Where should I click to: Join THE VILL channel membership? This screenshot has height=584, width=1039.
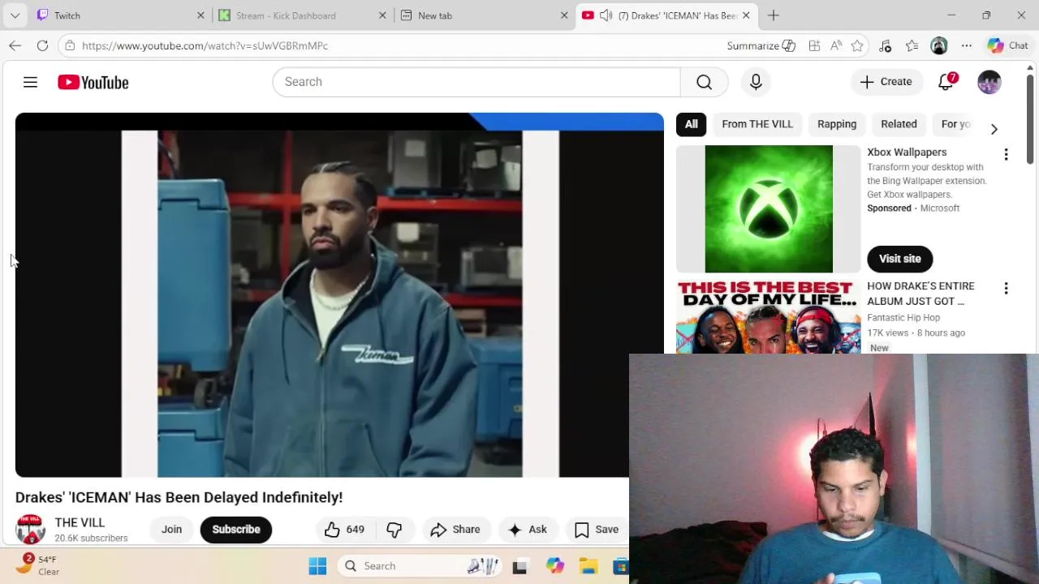(171, 530)
